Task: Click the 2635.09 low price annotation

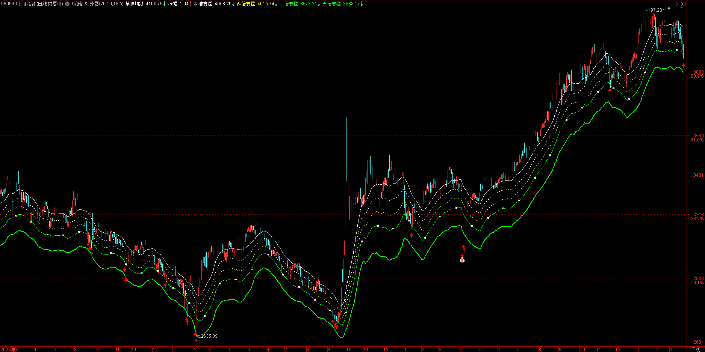Action: pyautogui.click(x=209, y=336)
